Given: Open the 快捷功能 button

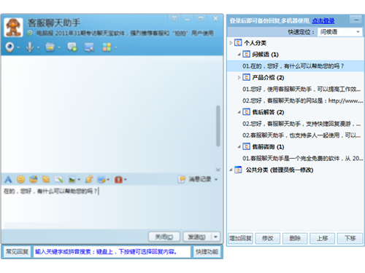Looking at the screenshot, I should (x=207, y=252).
